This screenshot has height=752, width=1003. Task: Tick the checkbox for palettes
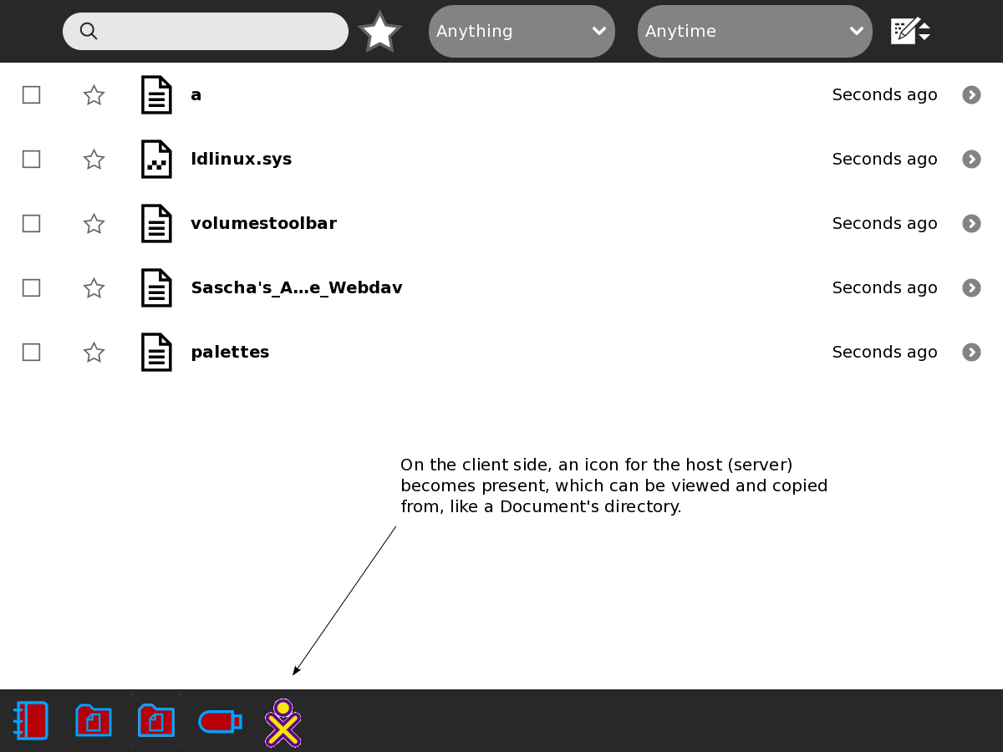pos(31,353)
